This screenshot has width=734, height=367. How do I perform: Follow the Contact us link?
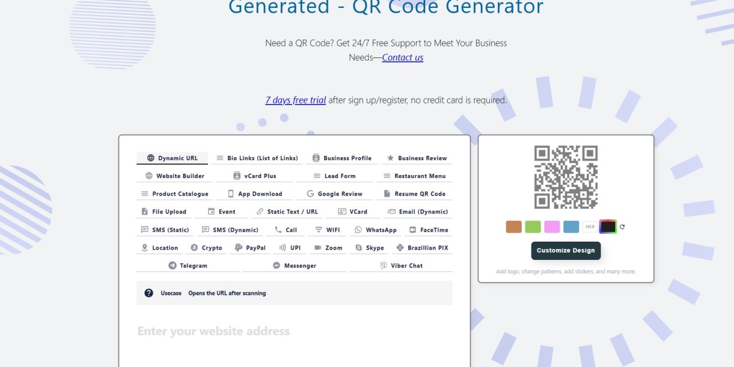402,57
